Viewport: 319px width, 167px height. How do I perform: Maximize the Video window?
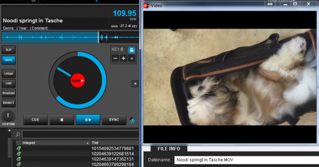(x=295, y=4)
